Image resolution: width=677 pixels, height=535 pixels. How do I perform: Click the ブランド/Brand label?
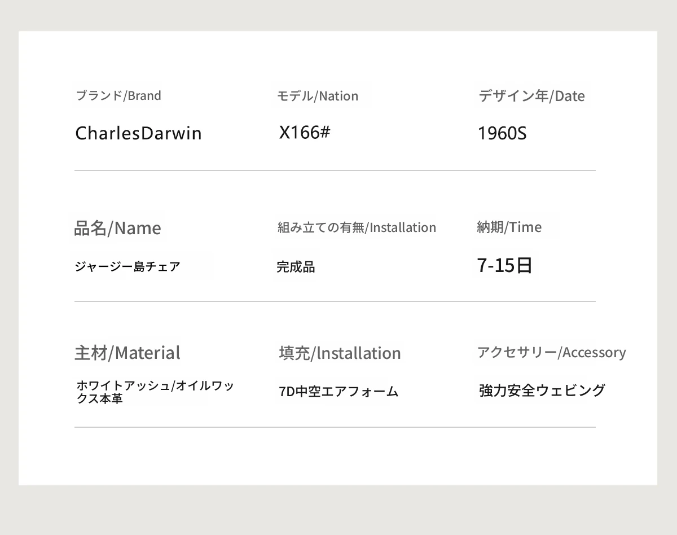point(118,95)
